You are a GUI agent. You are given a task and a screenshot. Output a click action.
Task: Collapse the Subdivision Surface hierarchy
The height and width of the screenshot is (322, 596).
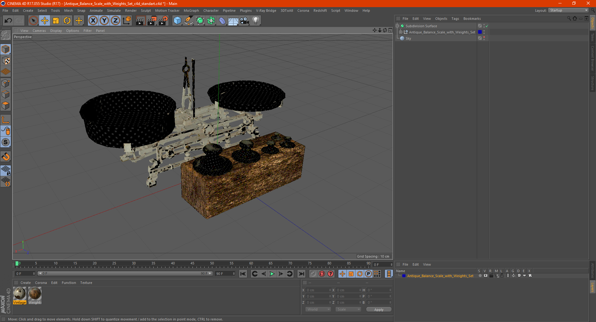[397, 26]
